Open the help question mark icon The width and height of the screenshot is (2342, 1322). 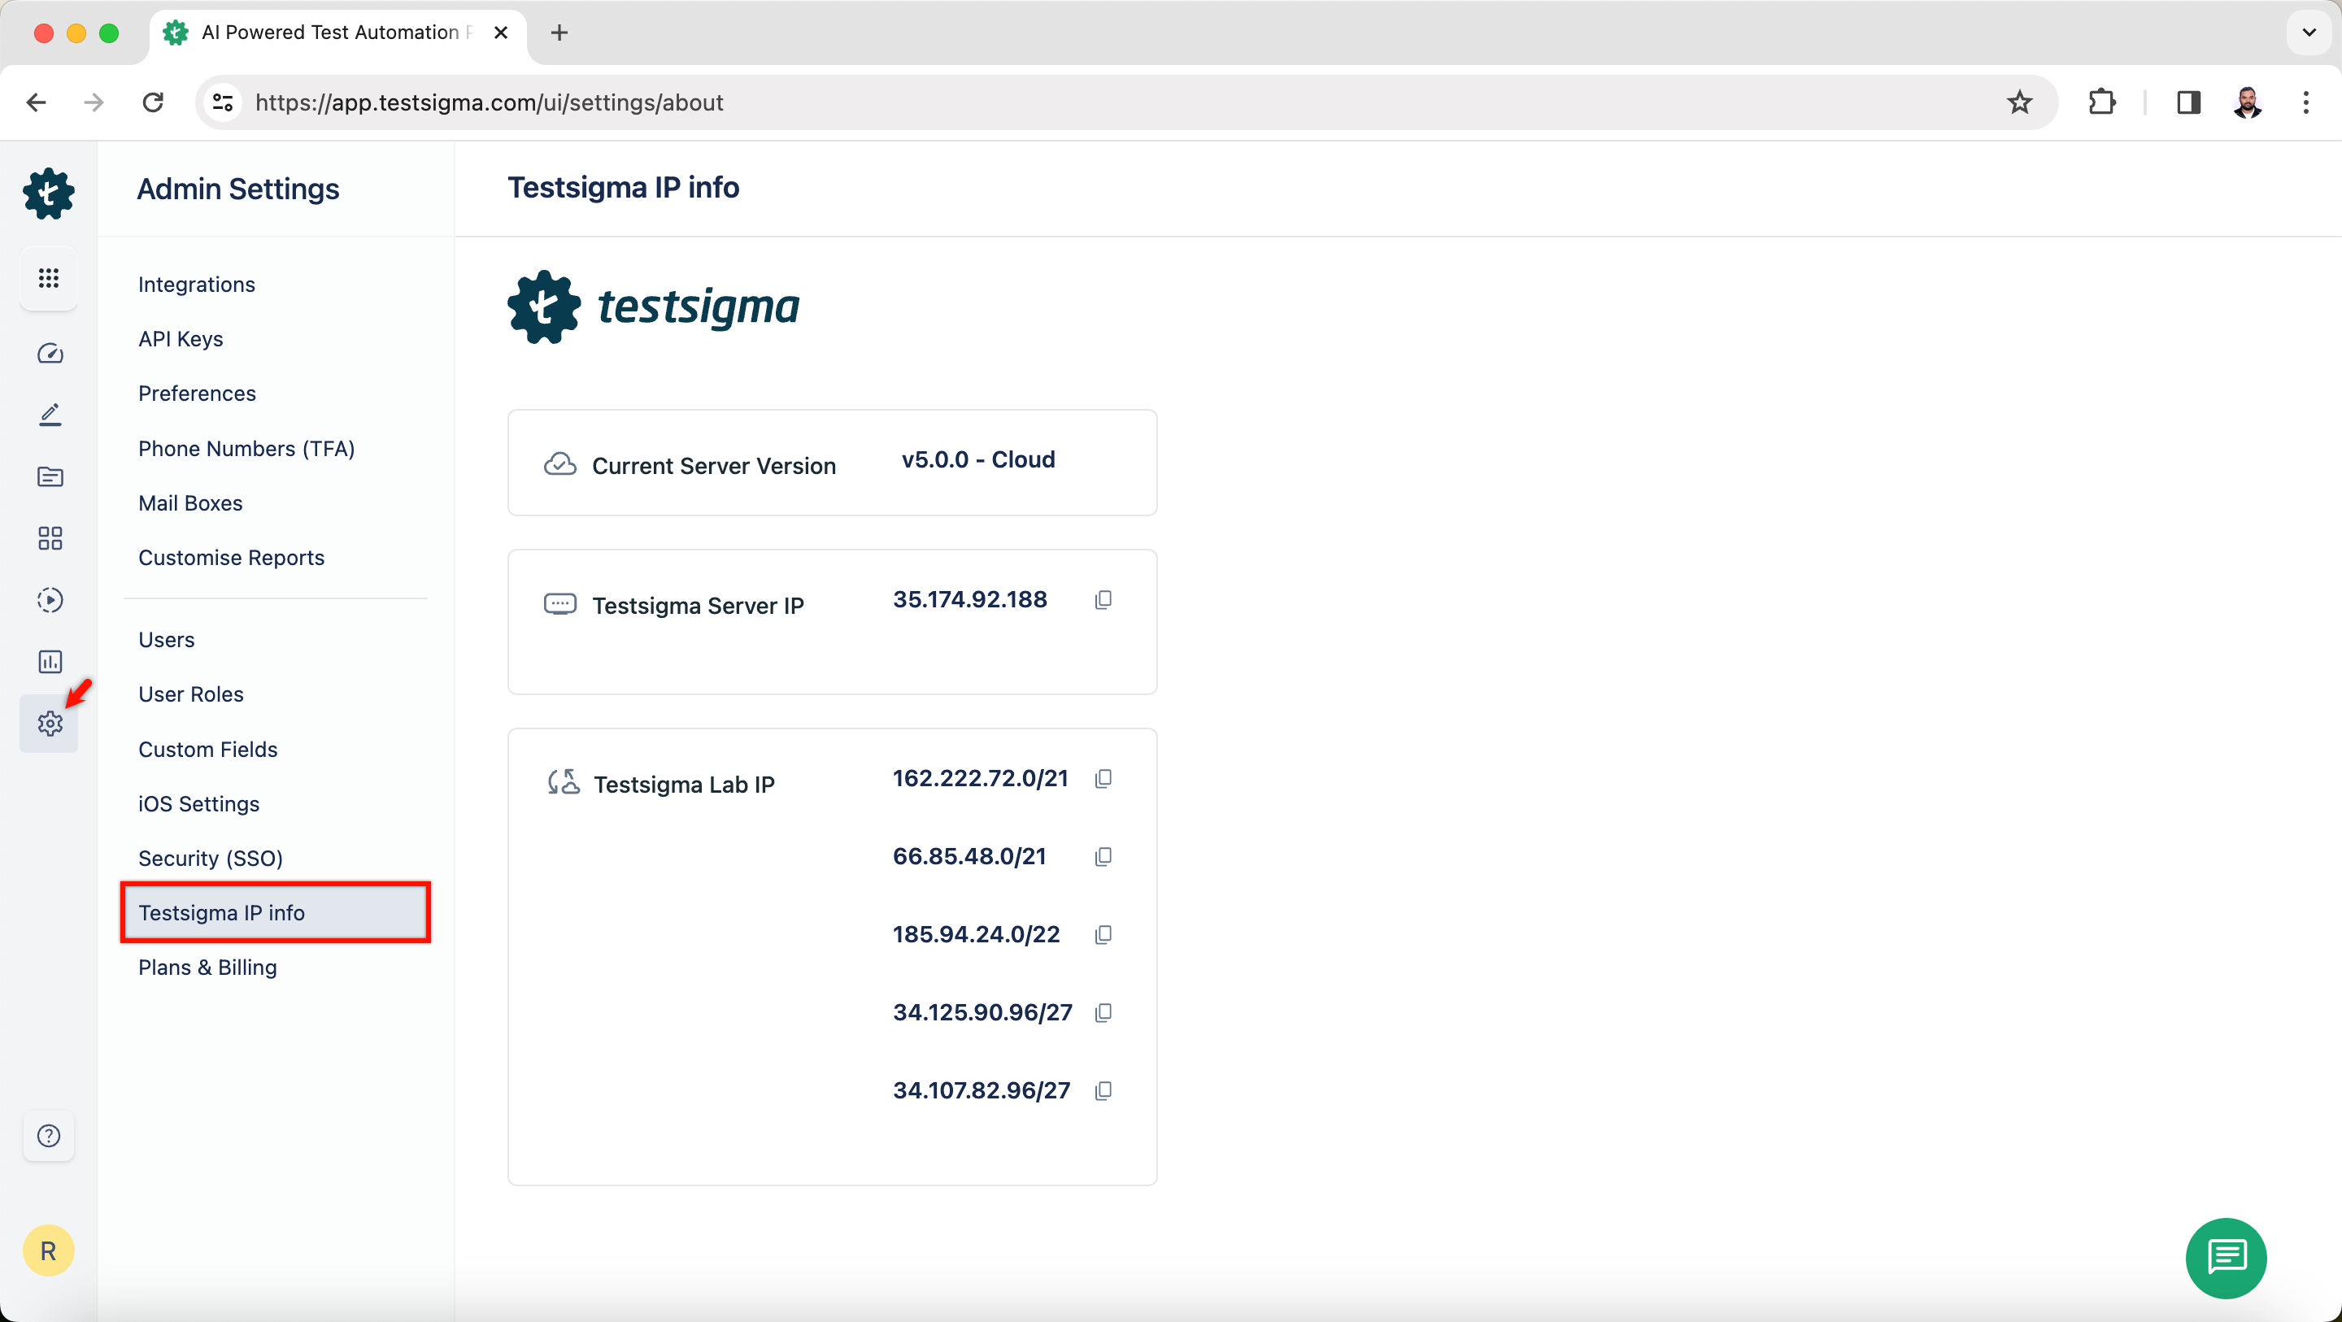point(49,1136)
